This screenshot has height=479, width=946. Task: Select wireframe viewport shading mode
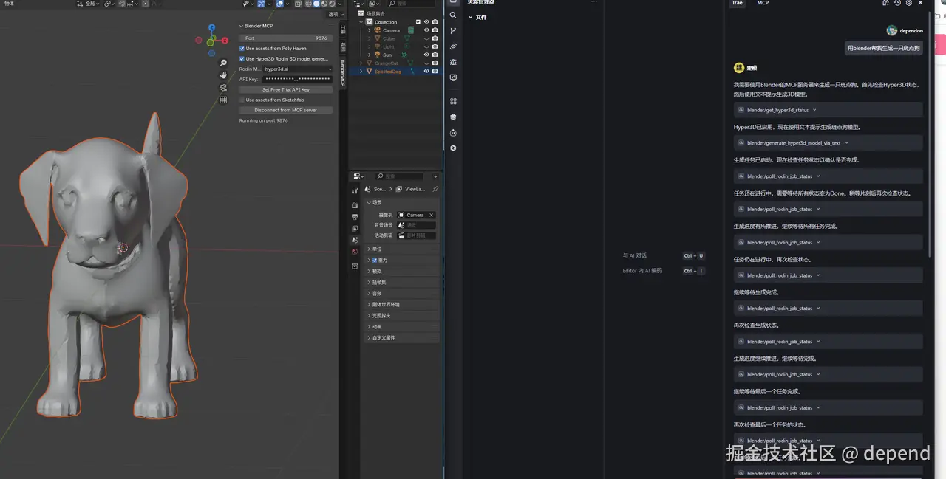pyautogui.click(x=308, y=4)
